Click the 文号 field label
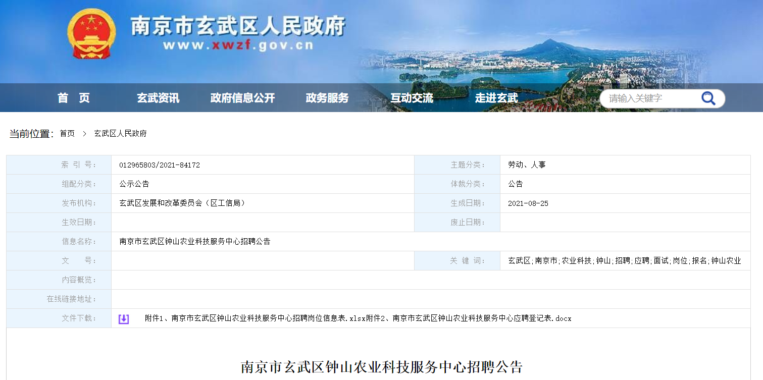763x380 pixels. click(x=79, y=261)
